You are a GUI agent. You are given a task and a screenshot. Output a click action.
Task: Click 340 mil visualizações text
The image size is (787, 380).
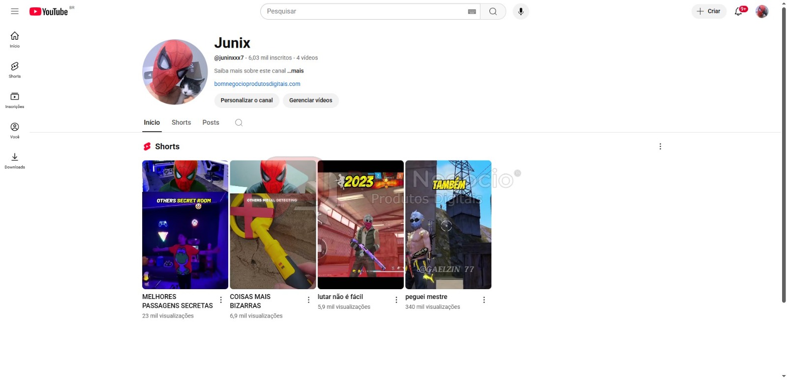tap(433, 307)
